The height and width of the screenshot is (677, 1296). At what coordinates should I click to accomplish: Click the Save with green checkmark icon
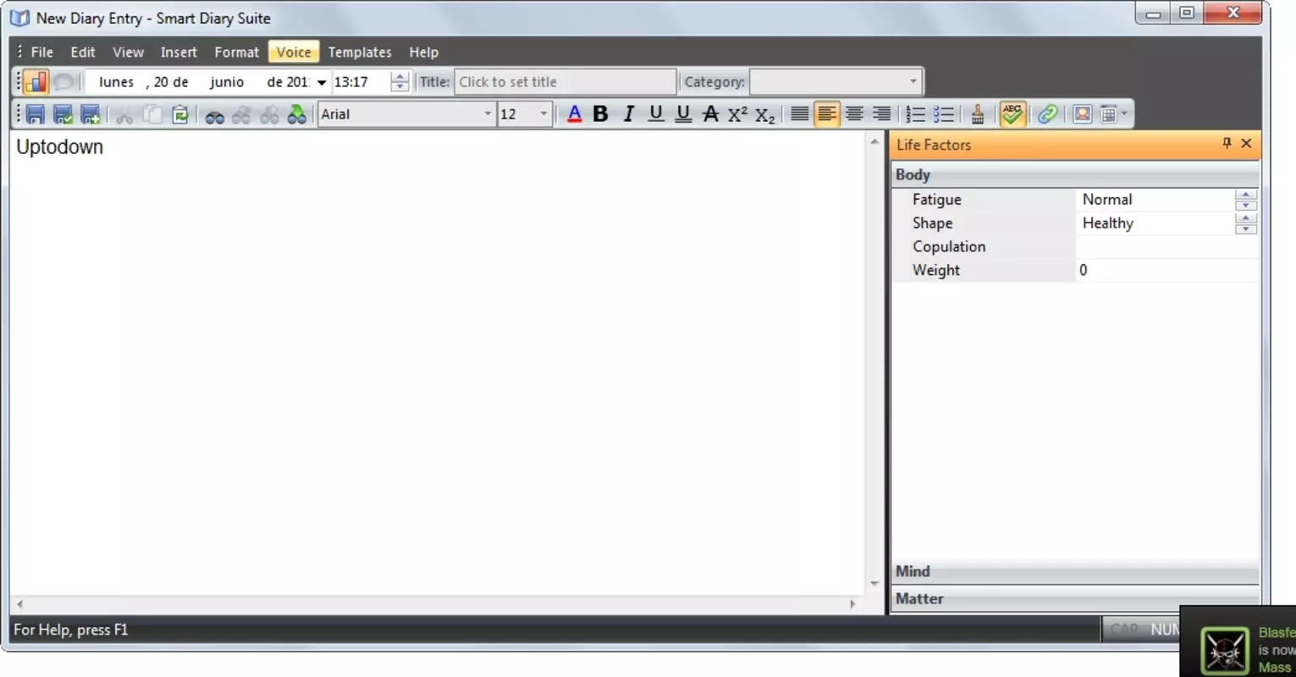pos(63,114)
